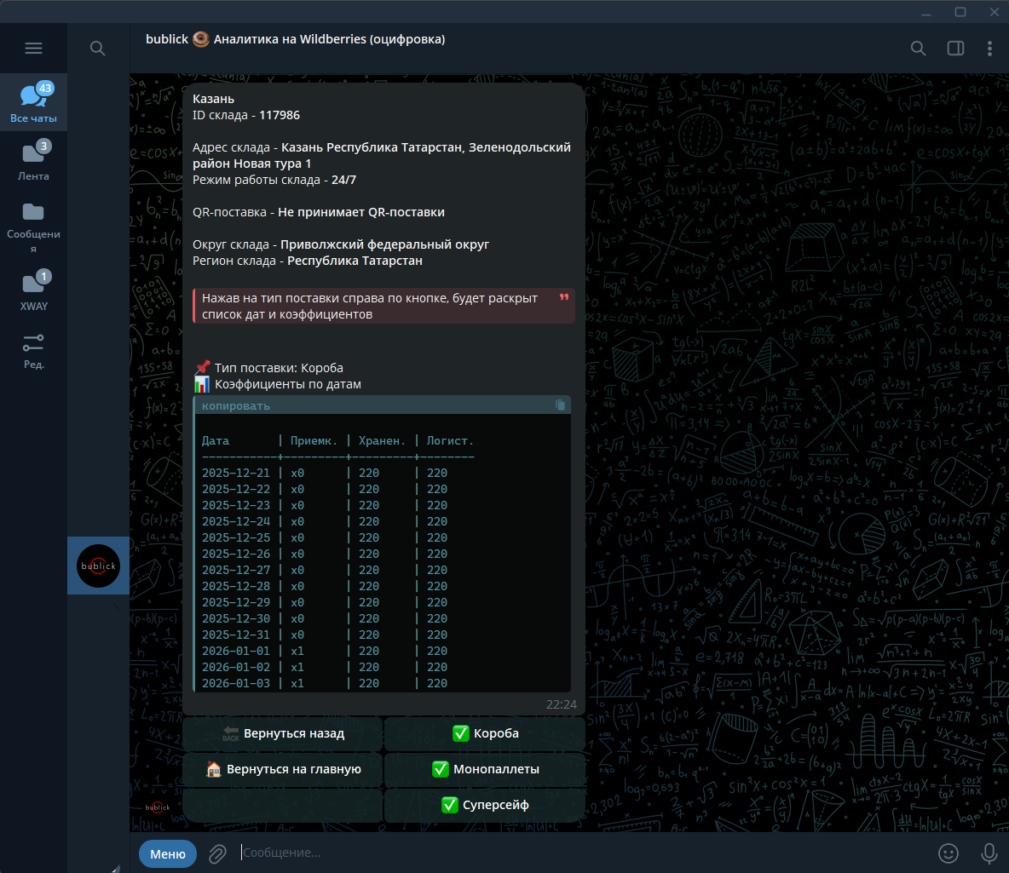Click the empty bot button below home

(283, 805)
